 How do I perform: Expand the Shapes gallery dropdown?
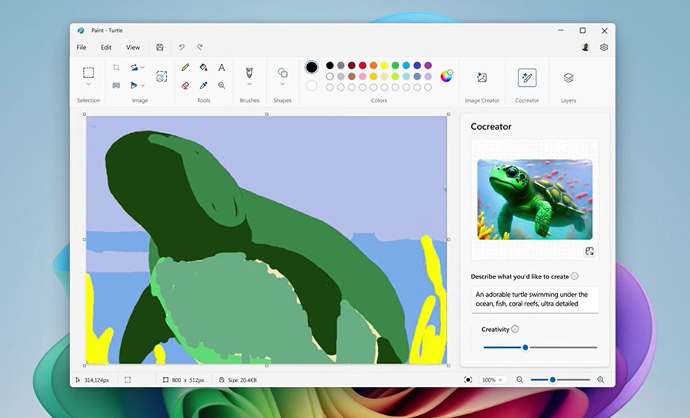(x=283, y=84)
